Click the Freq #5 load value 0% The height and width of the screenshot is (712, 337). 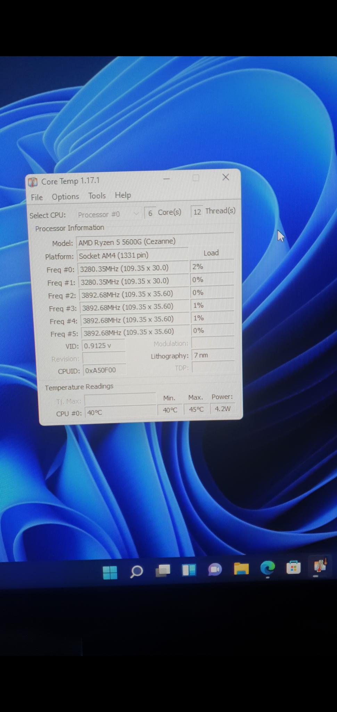tap(212, 331)
